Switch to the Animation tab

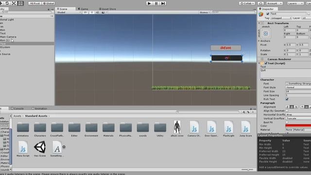point(39,108)
